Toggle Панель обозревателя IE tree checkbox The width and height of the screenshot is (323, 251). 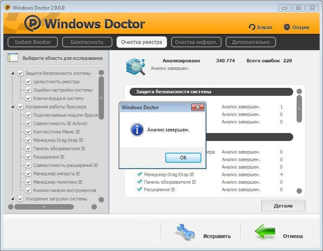click(28, 149)
